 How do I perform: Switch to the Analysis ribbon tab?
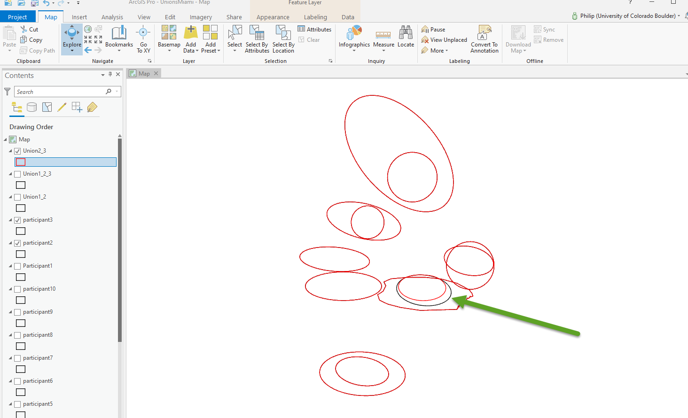pyautogui.click(x=112, y=17)
